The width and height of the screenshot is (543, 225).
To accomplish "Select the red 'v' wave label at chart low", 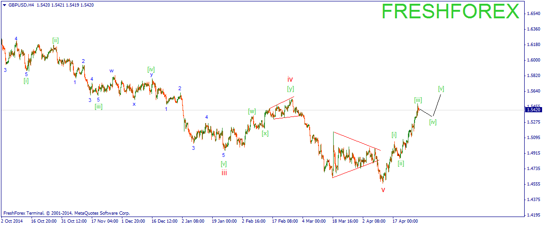I will point(383,190).
